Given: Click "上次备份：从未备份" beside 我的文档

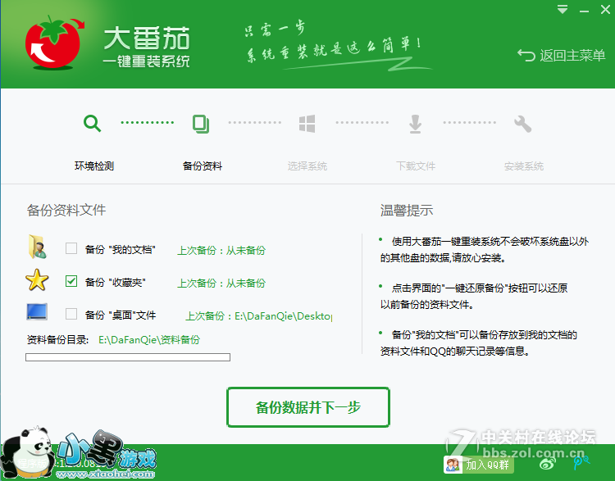Looking at the screenshot, I should coord(221,250).
